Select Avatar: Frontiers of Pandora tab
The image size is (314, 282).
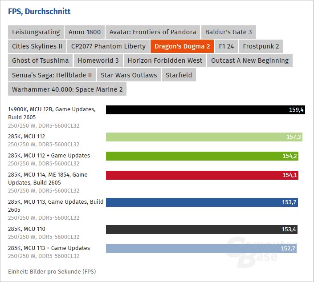coord(153,32)
